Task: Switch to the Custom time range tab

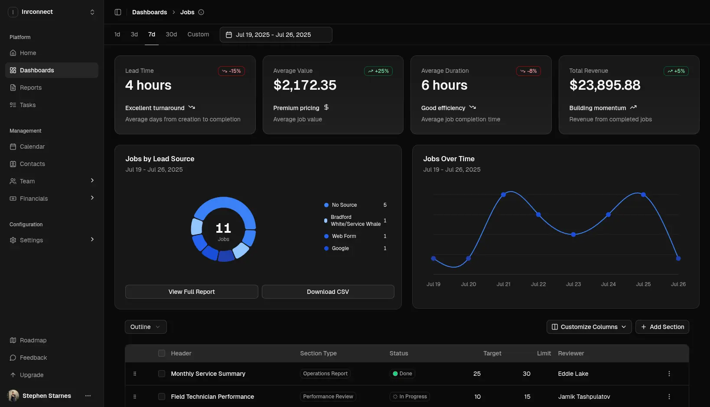Action: (x=198, y=34)
